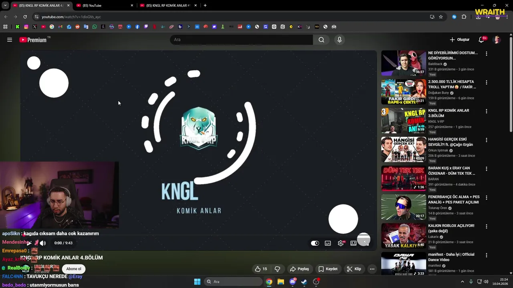Share the video via Paylaş

pos(299,269)
